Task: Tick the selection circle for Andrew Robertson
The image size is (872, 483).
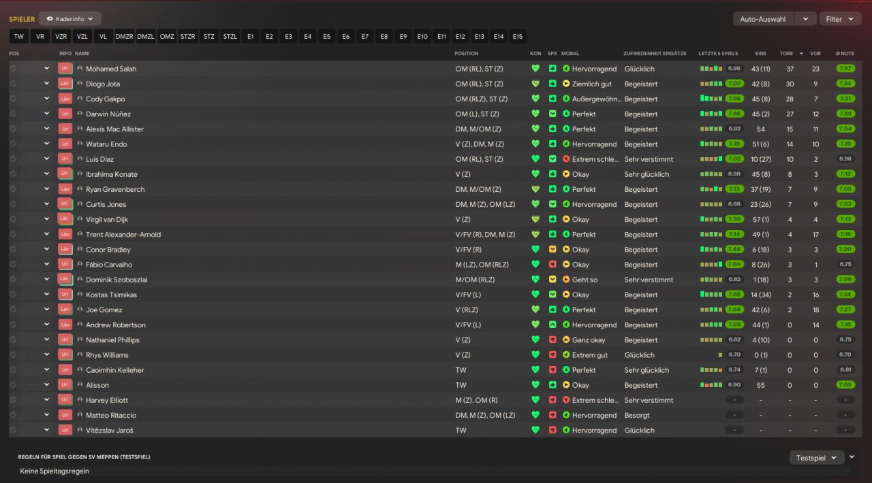Action: pos(13,324)
